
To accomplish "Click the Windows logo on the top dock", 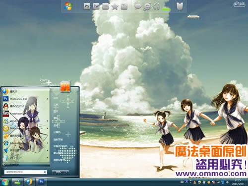I will 68,6.
